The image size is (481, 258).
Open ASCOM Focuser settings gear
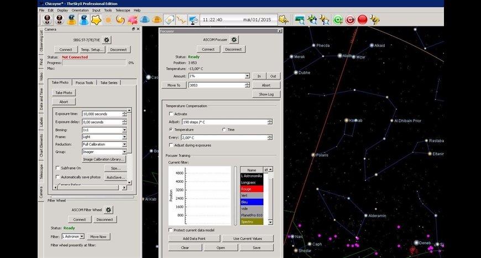(x=234, y=40)
